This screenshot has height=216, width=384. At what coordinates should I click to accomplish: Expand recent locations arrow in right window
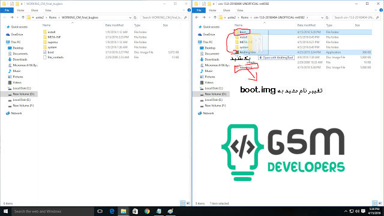coord(209,17)
